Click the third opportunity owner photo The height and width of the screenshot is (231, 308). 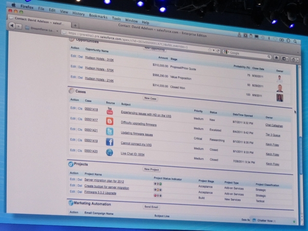pos(280,98)
